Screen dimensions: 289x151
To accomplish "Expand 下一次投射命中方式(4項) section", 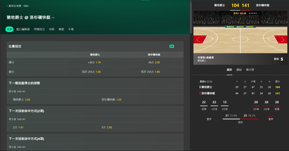I will click(x=95, y=139).
